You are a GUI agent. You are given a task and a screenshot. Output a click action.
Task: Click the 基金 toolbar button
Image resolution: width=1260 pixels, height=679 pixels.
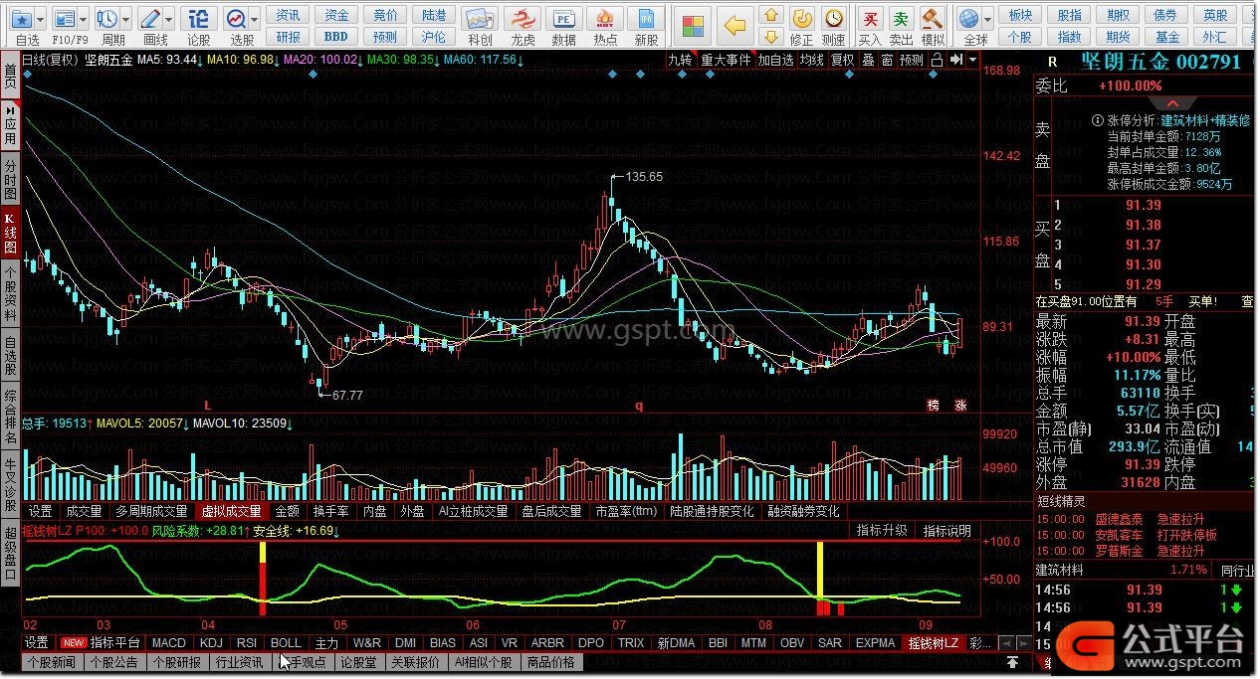point(1167,37)
